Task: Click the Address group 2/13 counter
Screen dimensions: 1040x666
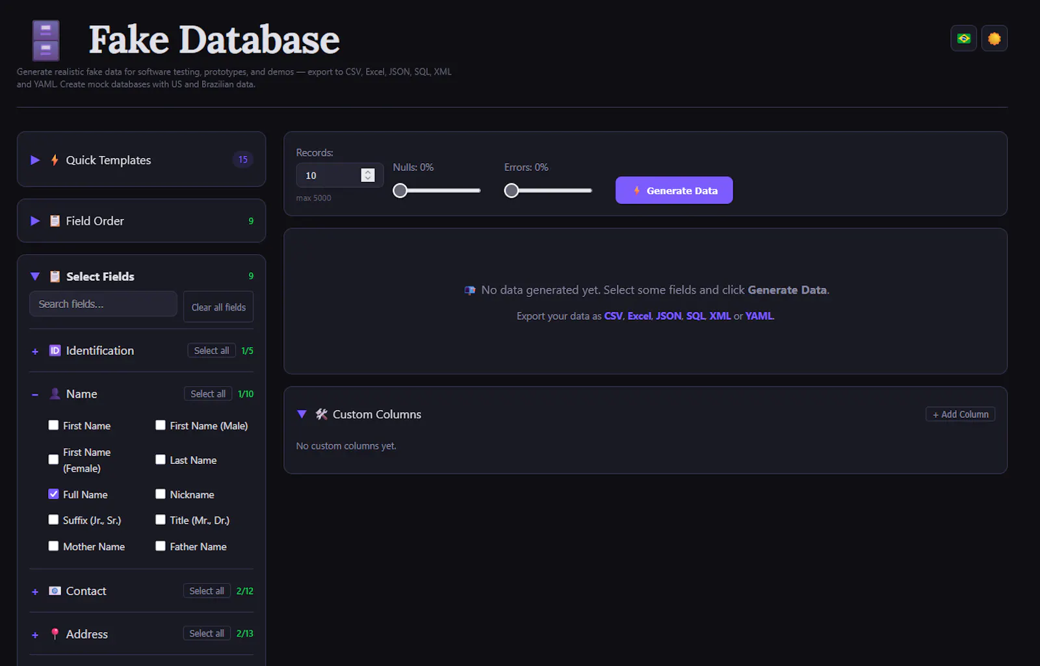Action: pos(244,634)
